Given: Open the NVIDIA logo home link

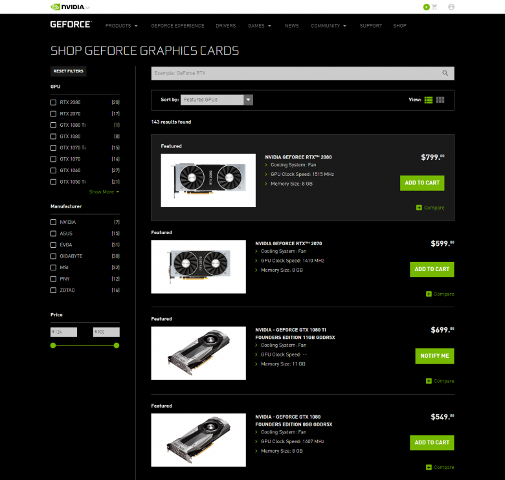Looking at the screenshot, I should click(67, 6).
